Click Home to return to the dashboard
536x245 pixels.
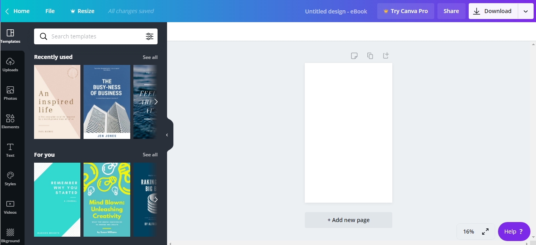click(17, 11)
